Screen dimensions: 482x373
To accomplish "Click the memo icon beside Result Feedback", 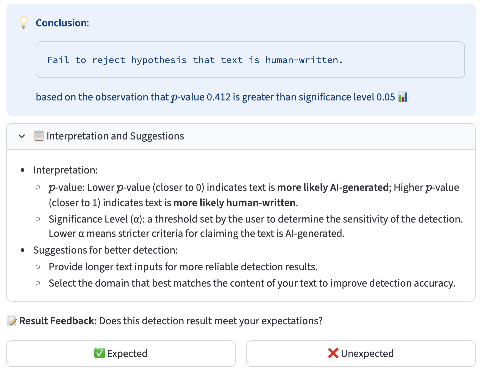I will pos(12,321).
